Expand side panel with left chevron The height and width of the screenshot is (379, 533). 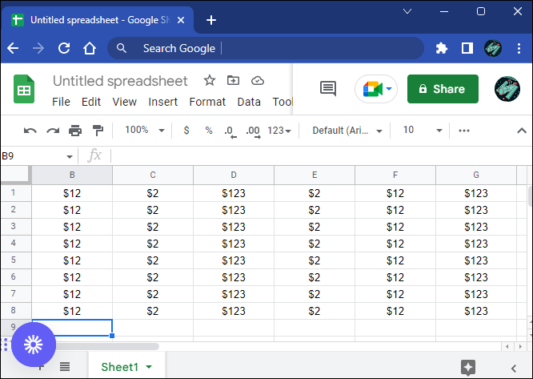tap(514, 368)
